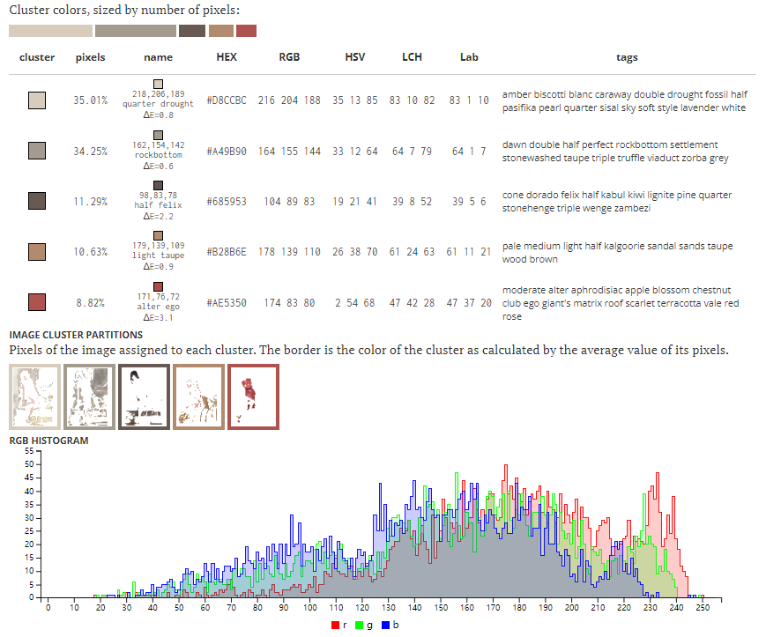Screen dimensions: 766x637
Task: Open the tan bordered partition thumbnail
Action: click(197, 396)
